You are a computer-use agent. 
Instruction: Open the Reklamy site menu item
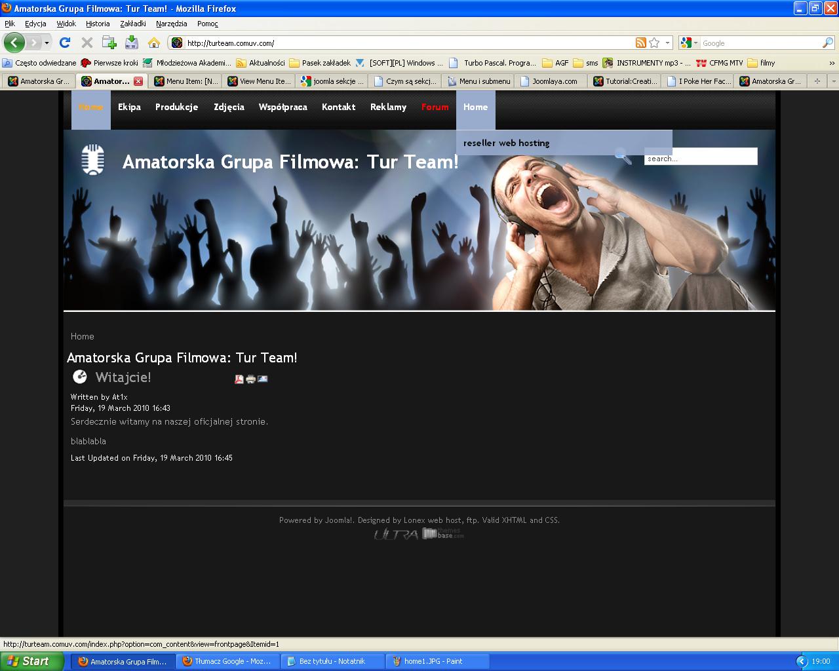pyautogui.click(x=388, y=107)
